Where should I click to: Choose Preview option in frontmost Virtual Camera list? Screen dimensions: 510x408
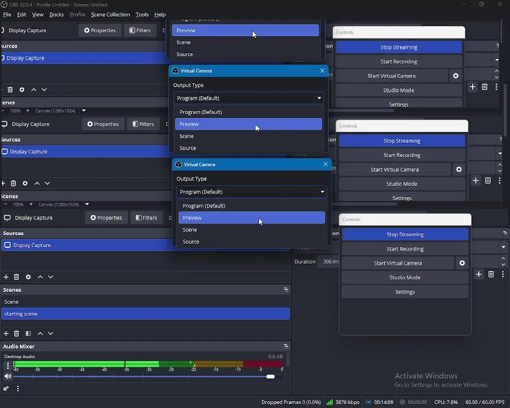(252, 218)
